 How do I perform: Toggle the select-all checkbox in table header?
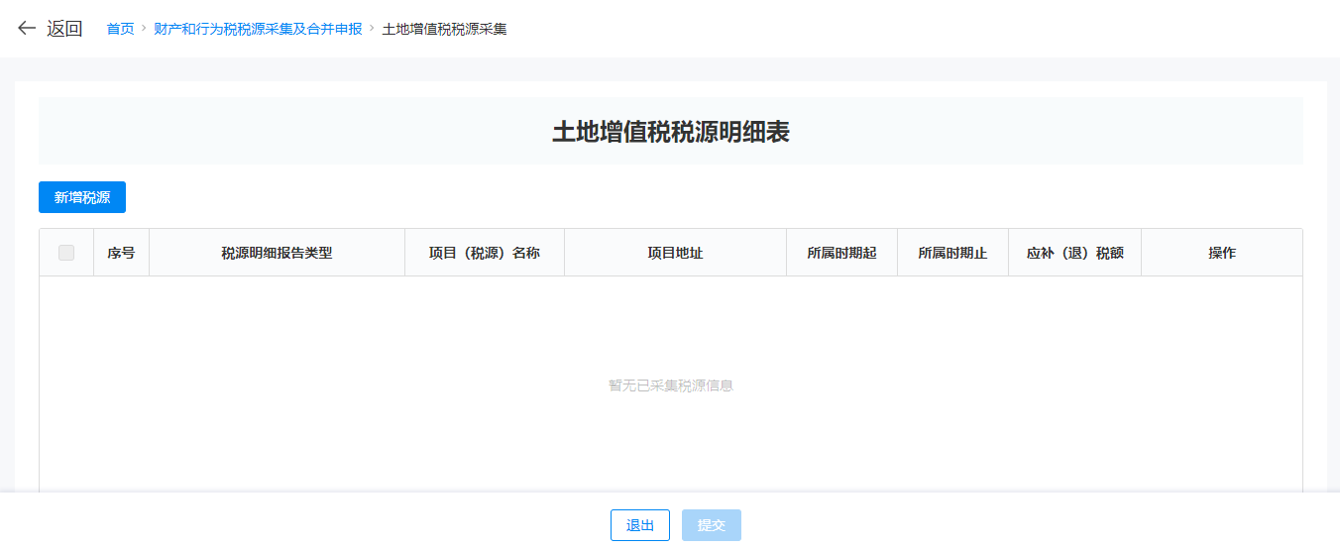(x=66, y=253)
